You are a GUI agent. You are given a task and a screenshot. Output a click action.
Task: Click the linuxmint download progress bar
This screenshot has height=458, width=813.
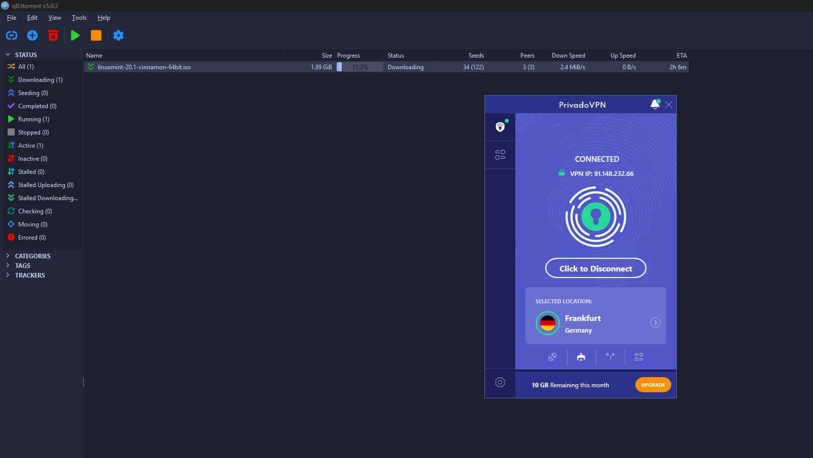(359, 66)
